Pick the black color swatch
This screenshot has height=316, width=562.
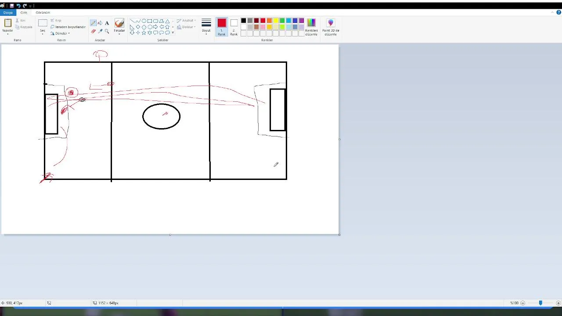[x=243, y=21]
